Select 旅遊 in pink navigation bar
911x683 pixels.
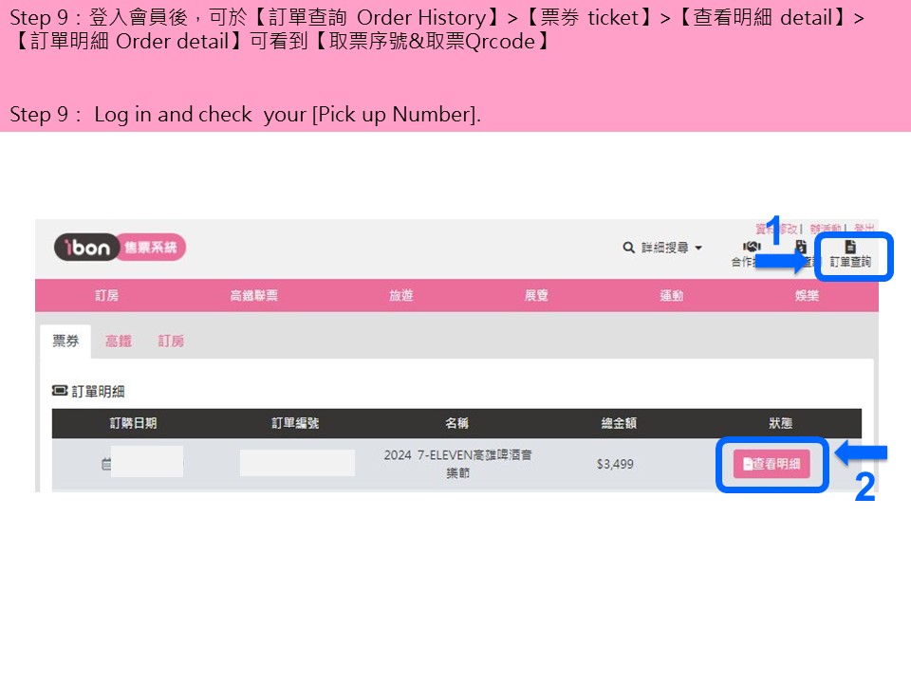(400, 296)
